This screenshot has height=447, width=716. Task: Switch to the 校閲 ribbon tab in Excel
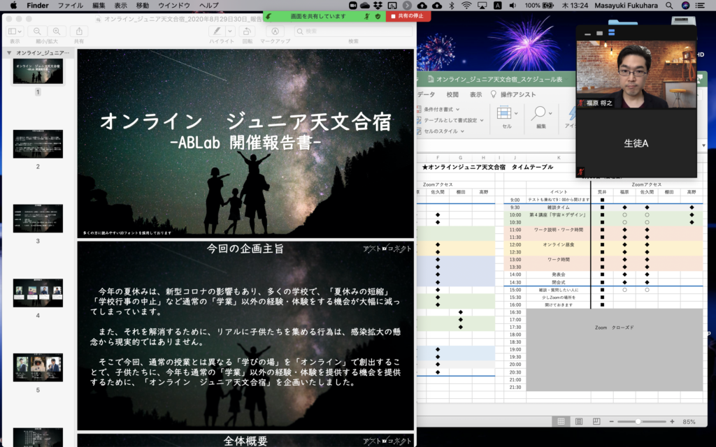[x=452, y=94]
